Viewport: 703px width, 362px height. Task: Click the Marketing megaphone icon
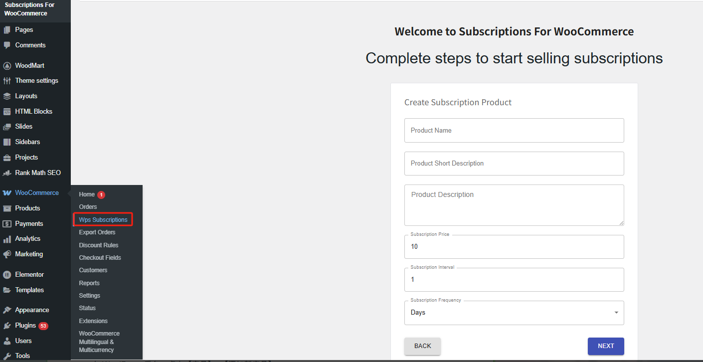click(7, 254)
